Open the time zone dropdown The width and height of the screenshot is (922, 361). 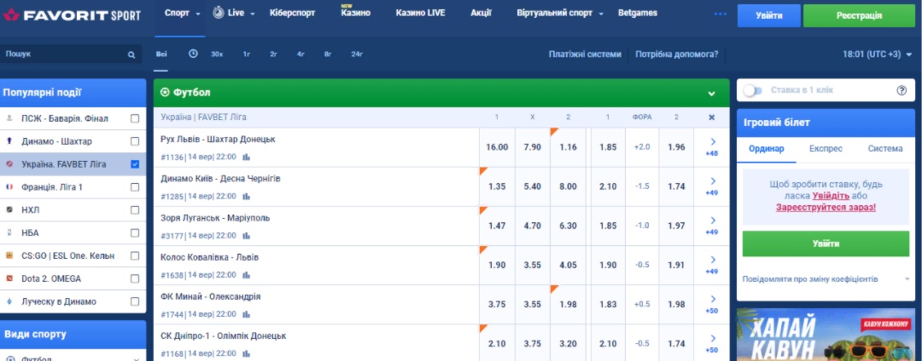tap(877, 54)
